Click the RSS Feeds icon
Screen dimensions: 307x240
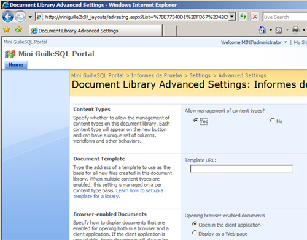pos(279,31)
